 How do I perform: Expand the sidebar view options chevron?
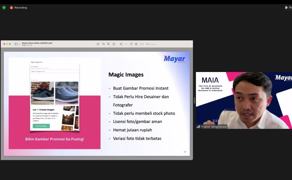(x=19, y=44)
